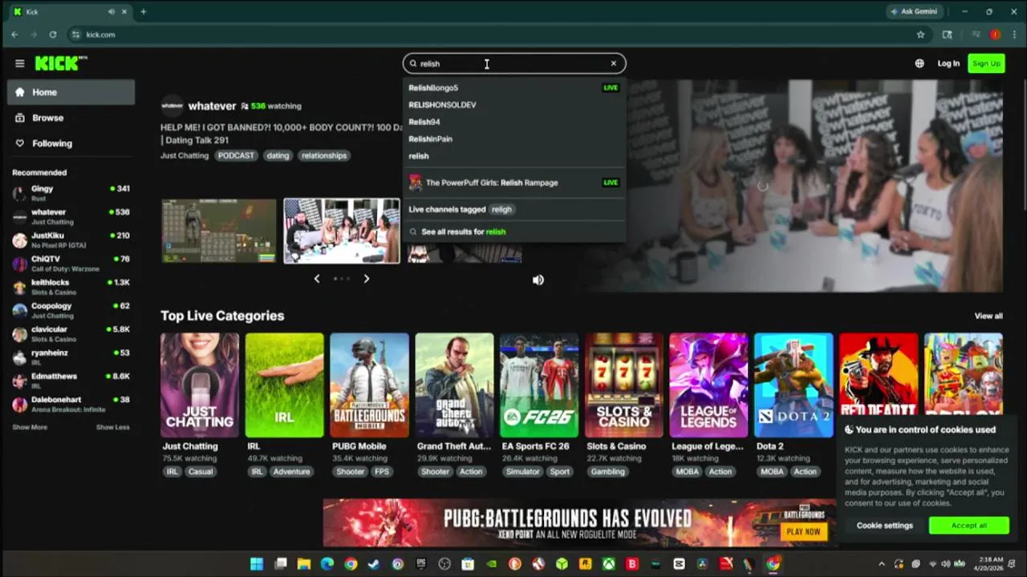Open Windows Start menu
Screen dimensions: 1027x577
pyautogui.click(x=257, y=564)
